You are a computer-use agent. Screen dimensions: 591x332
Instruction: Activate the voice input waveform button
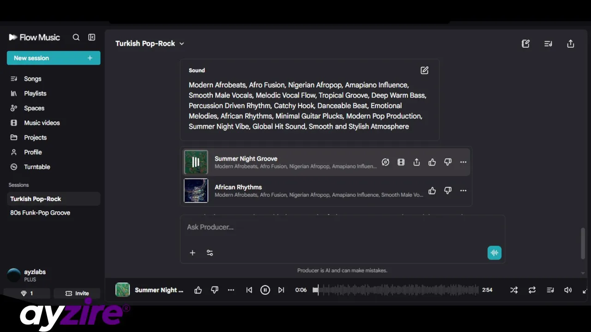(x=495, y=253)
